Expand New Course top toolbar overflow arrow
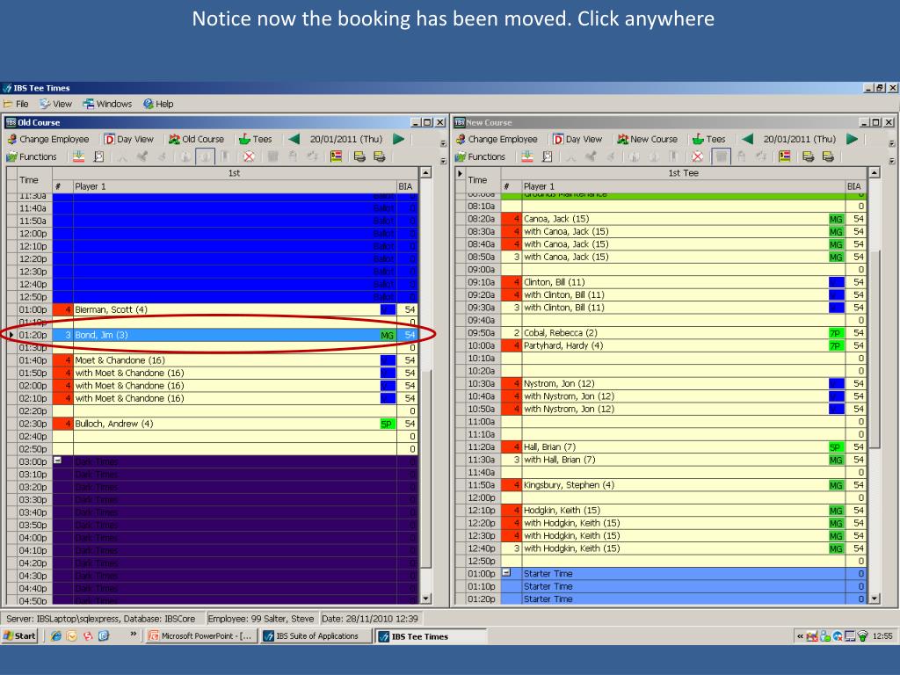 coord(891,143)
